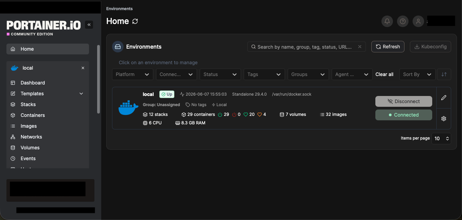Open the Groups filter dropdown
The image size is (462, 220).
pos(308,74)
